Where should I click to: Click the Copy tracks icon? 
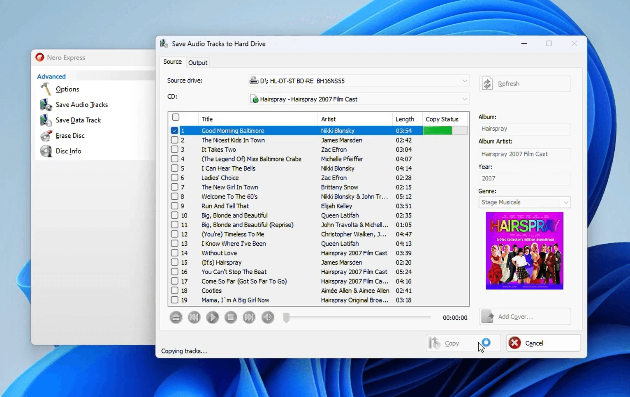coord(434,343)
